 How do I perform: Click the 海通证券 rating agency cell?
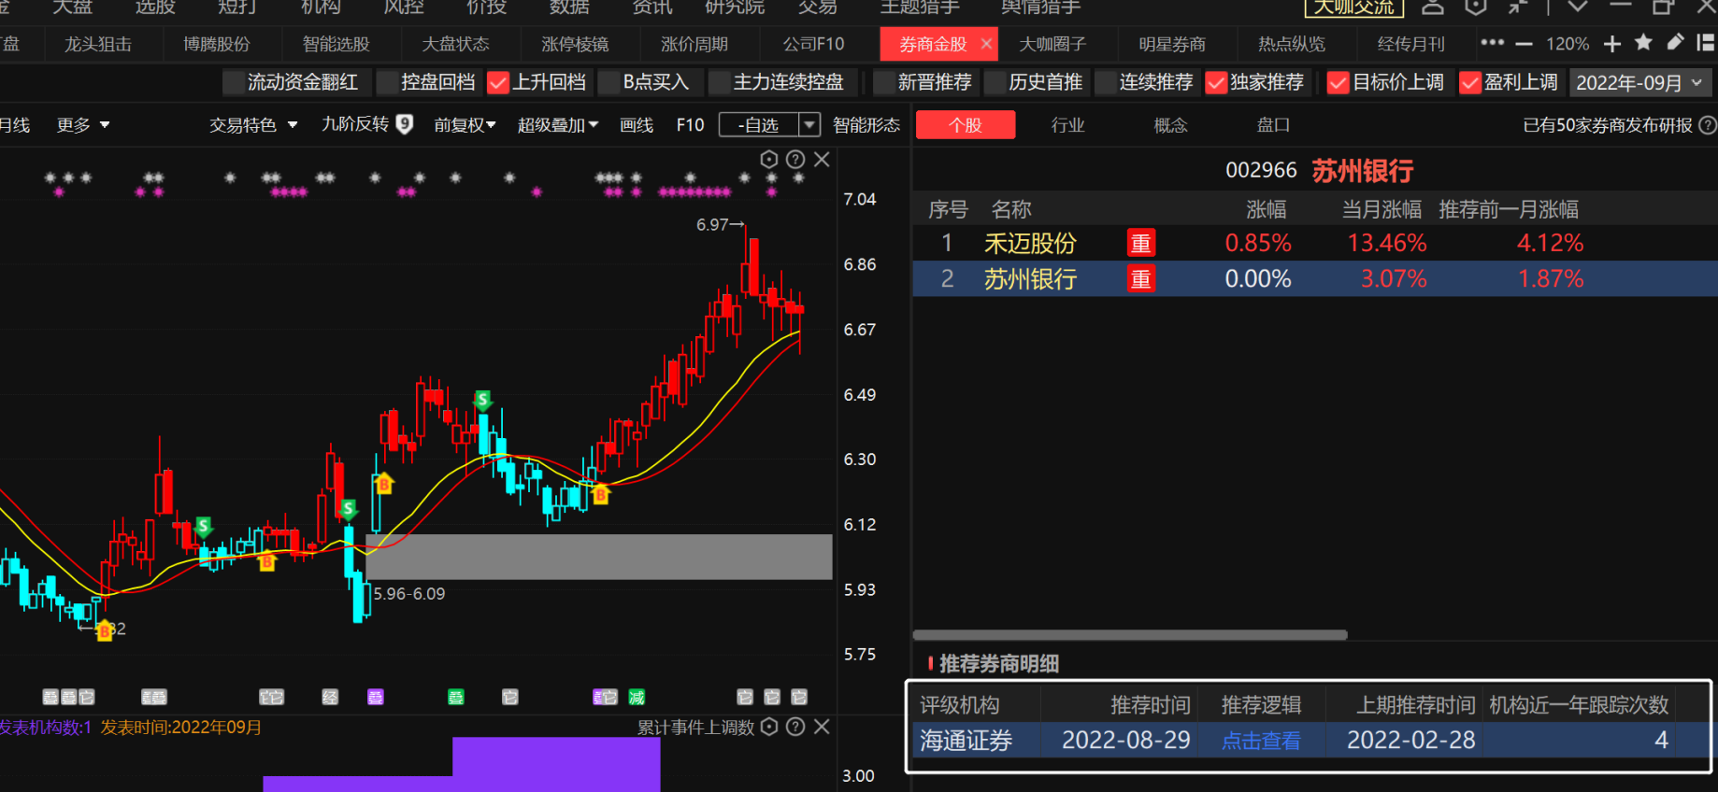(x=966, y=741)
